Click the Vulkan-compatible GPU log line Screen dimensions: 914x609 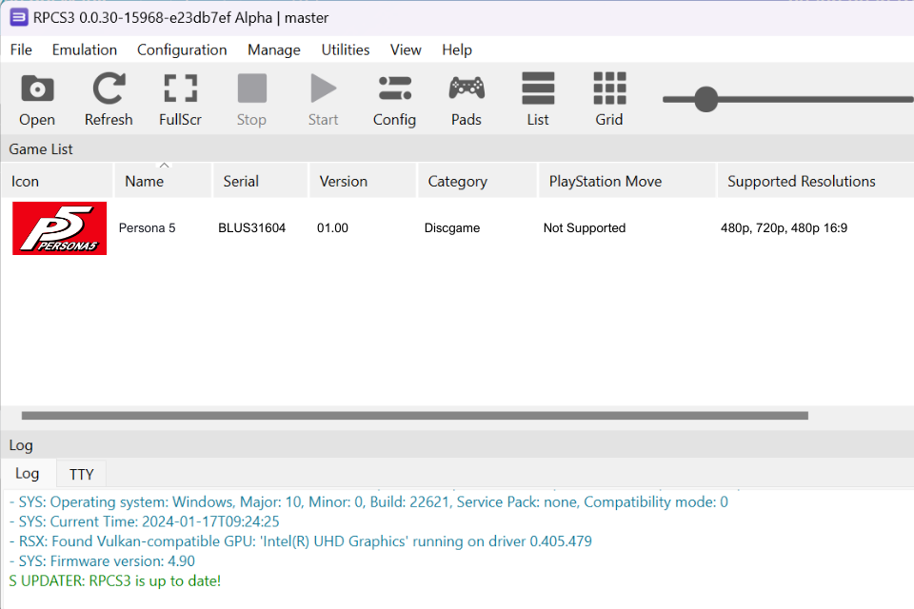tap(300, 541)
